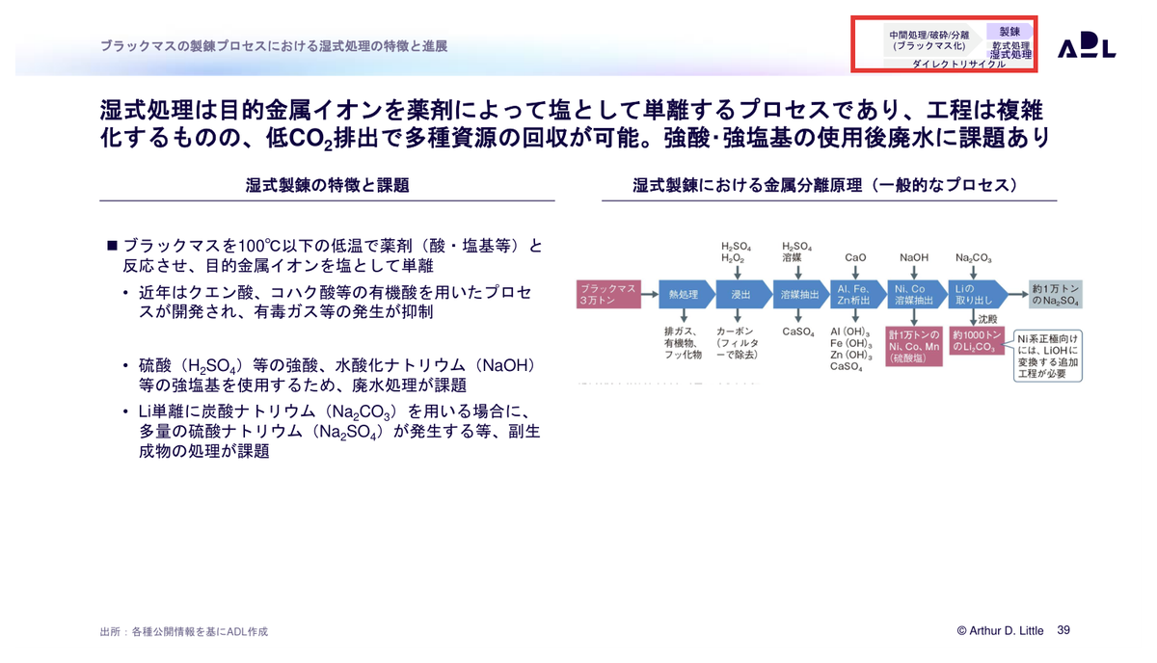Click the 浸出 process step arrow
This screenshot has width=1157, height=663.
click(742, 295)
